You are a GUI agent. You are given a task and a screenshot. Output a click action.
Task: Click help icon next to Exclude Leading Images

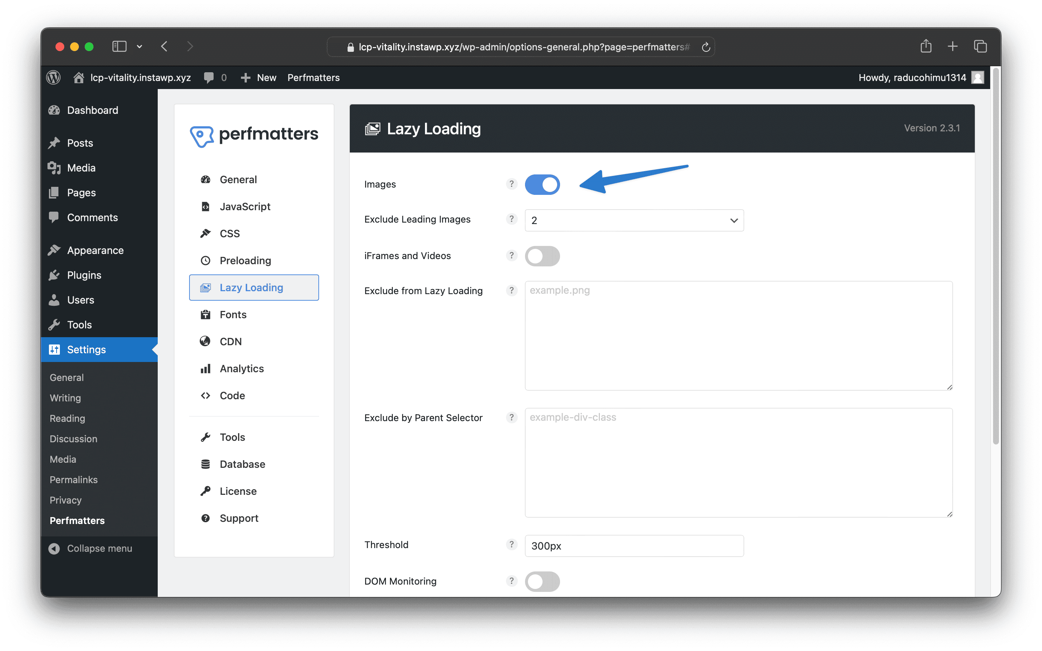(x=511, y=219)
